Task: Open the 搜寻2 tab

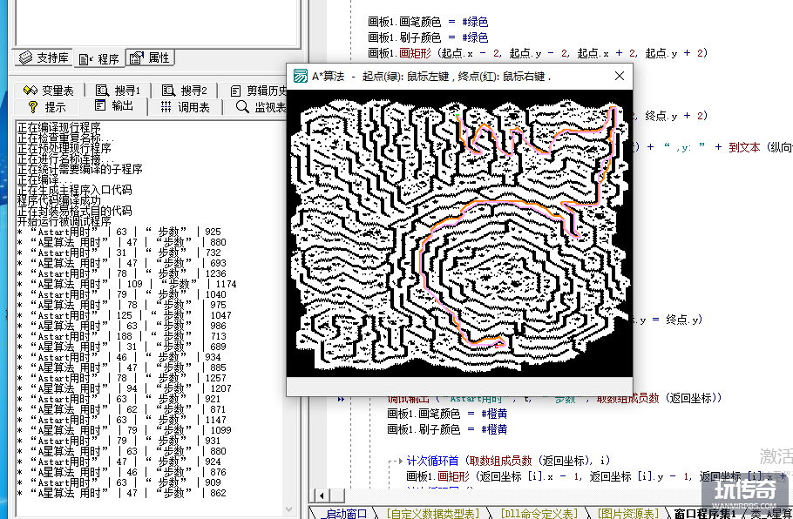Action: coord(185,91)
